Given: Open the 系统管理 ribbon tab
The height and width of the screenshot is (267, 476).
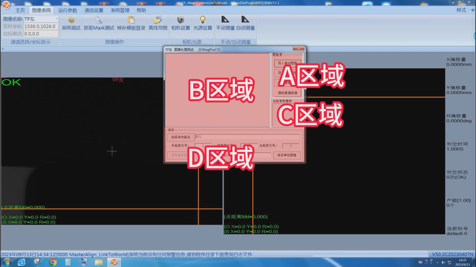Looking at the screenshot, I should click(x=120, y=10).
